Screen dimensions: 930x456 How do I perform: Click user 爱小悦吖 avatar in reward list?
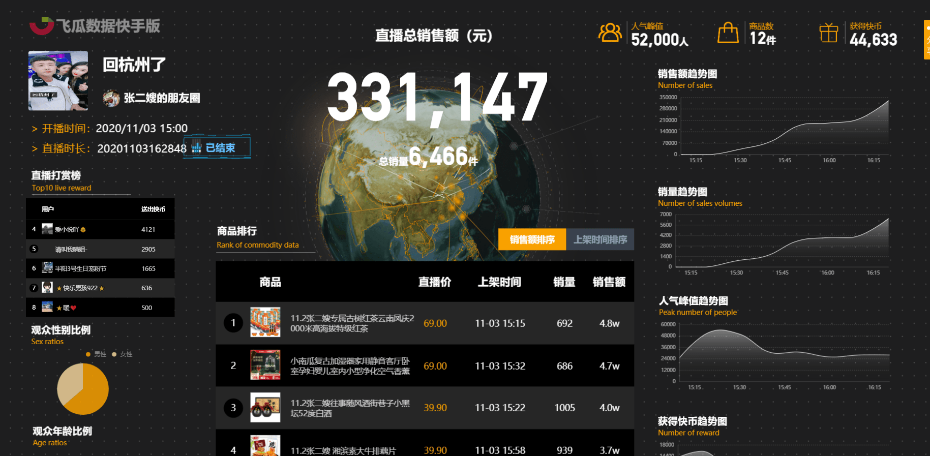pos(47,229)
